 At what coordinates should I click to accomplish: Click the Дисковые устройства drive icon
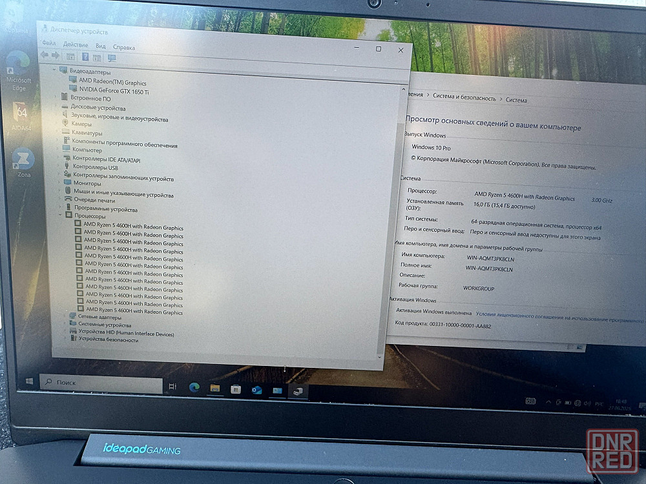64,106
